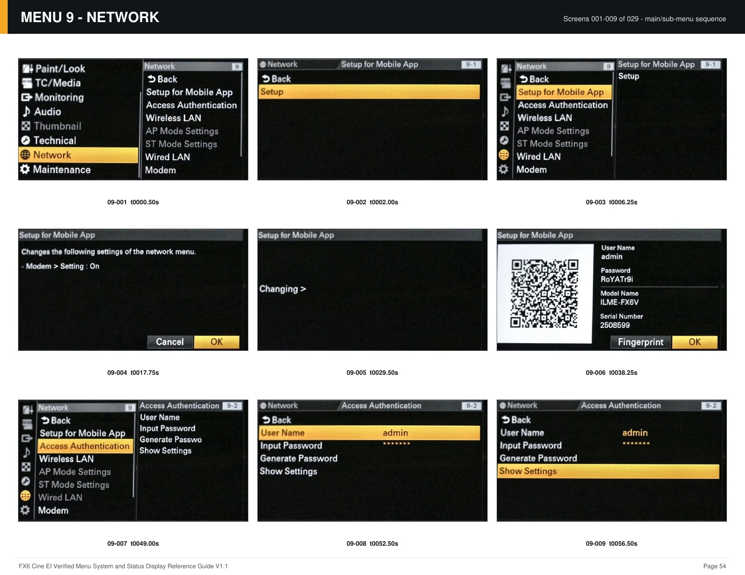Viewport: 745px width, 575px height.
Task: Open ST Mode Settings in screen 09-001
Action: tap(181, 144)
